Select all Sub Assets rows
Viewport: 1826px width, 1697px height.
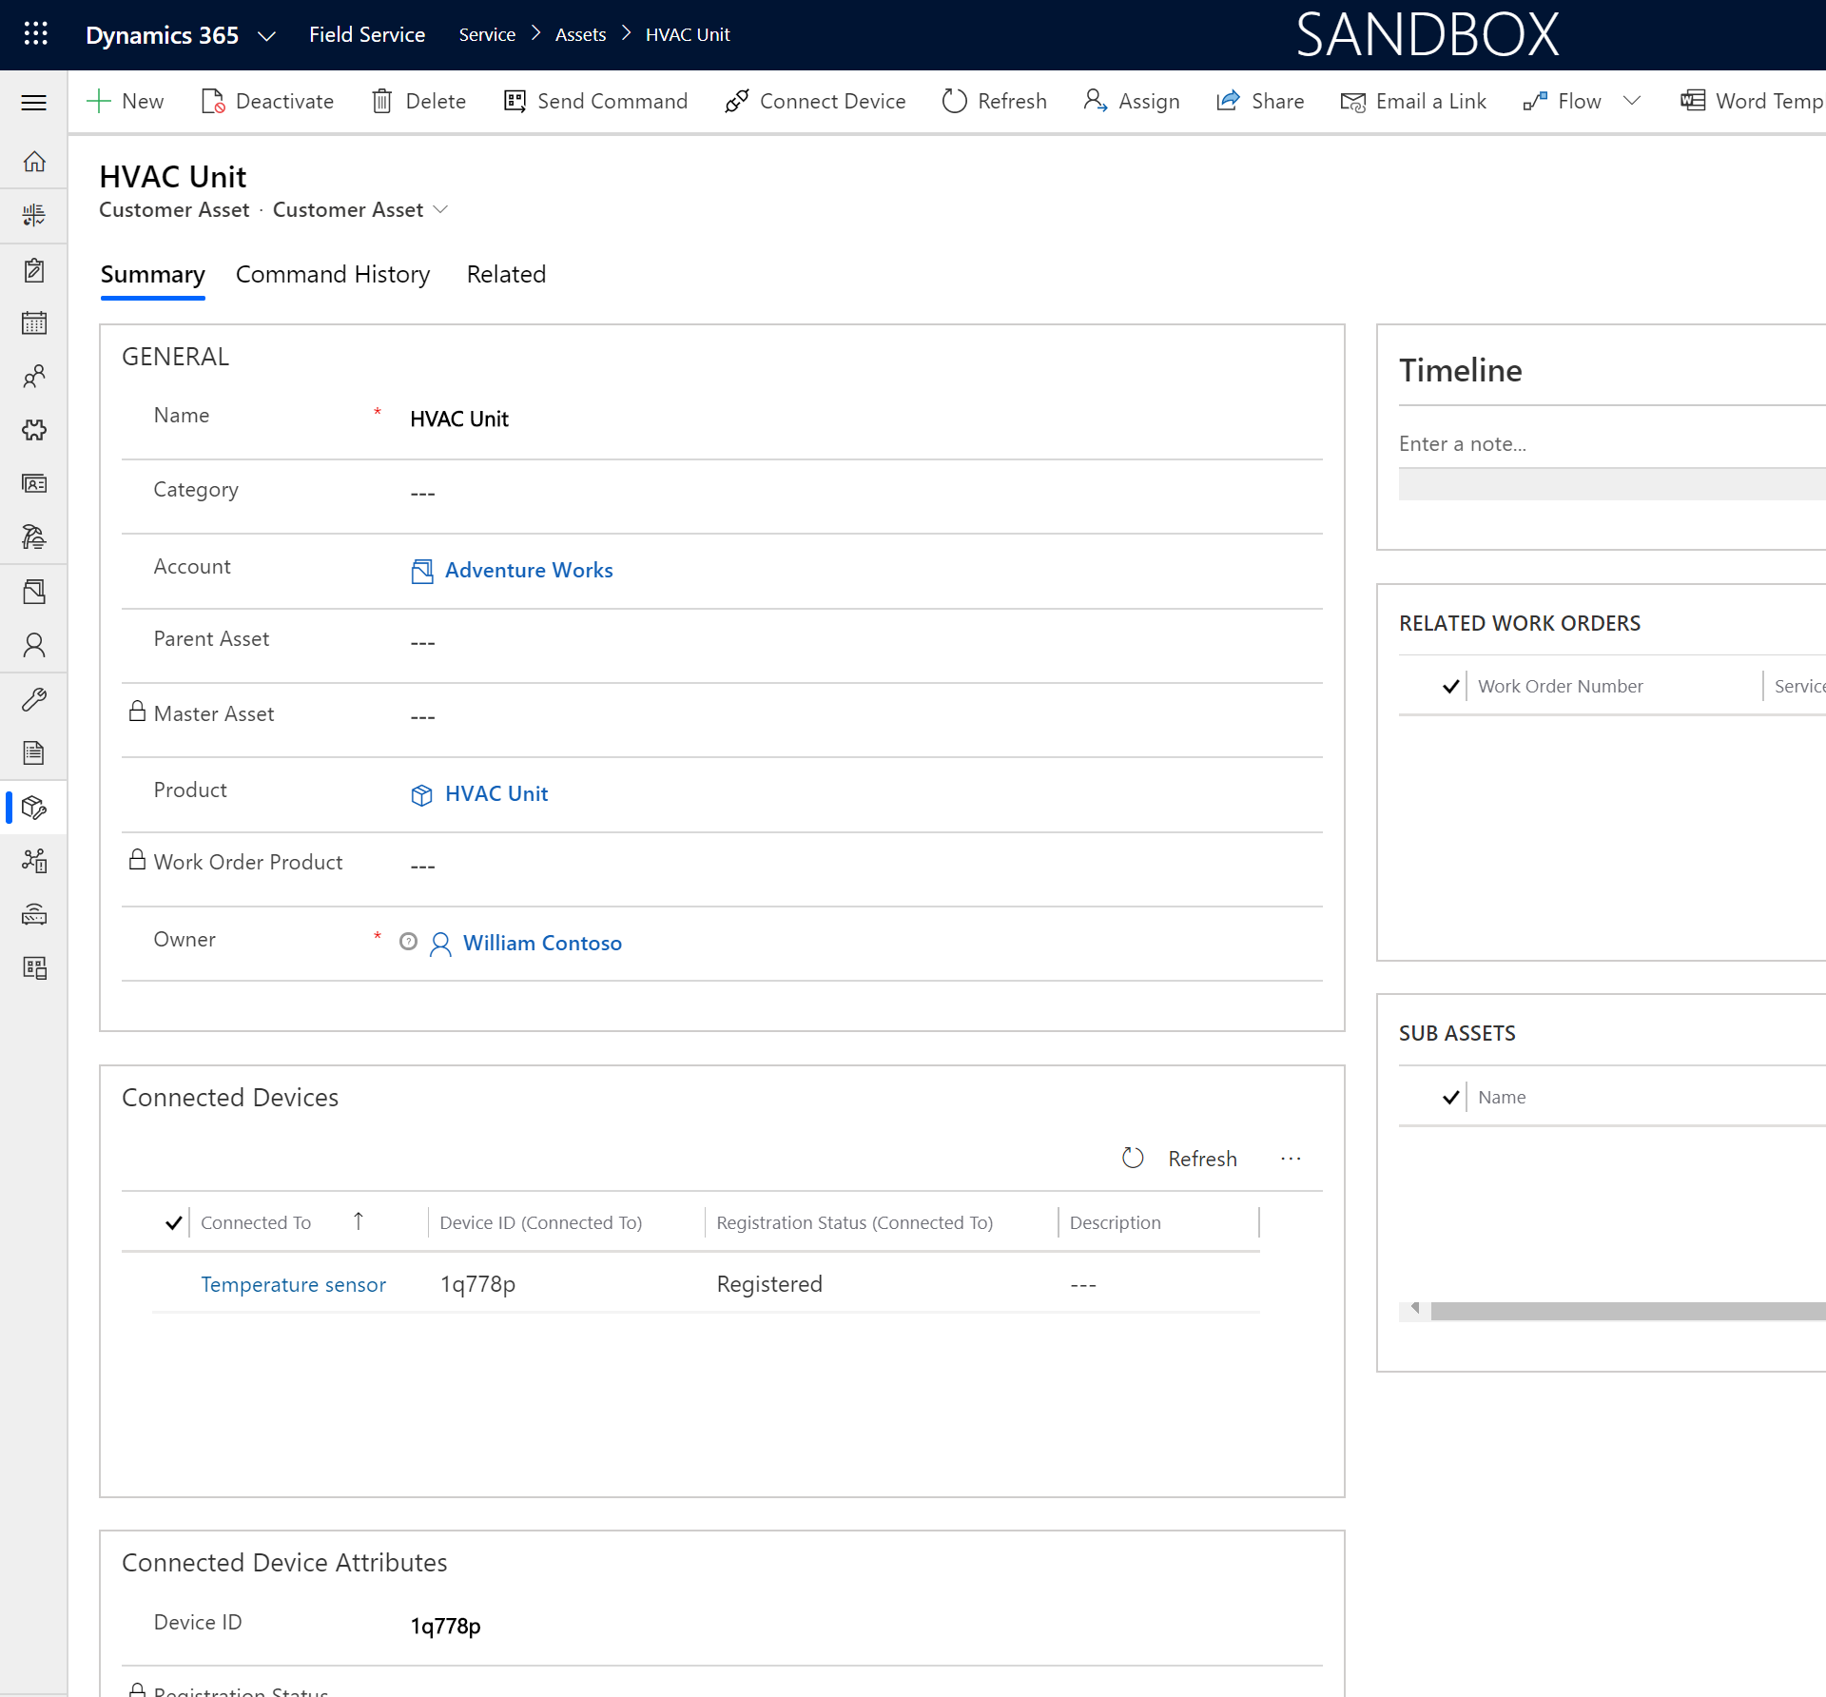tap(1451, 1097)
